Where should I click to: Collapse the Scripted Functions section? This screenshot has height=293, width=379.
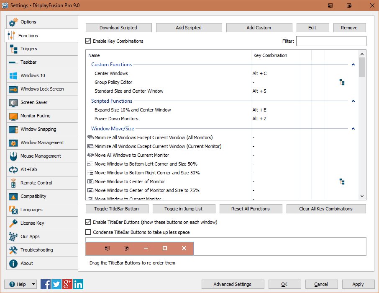(353, 101)
